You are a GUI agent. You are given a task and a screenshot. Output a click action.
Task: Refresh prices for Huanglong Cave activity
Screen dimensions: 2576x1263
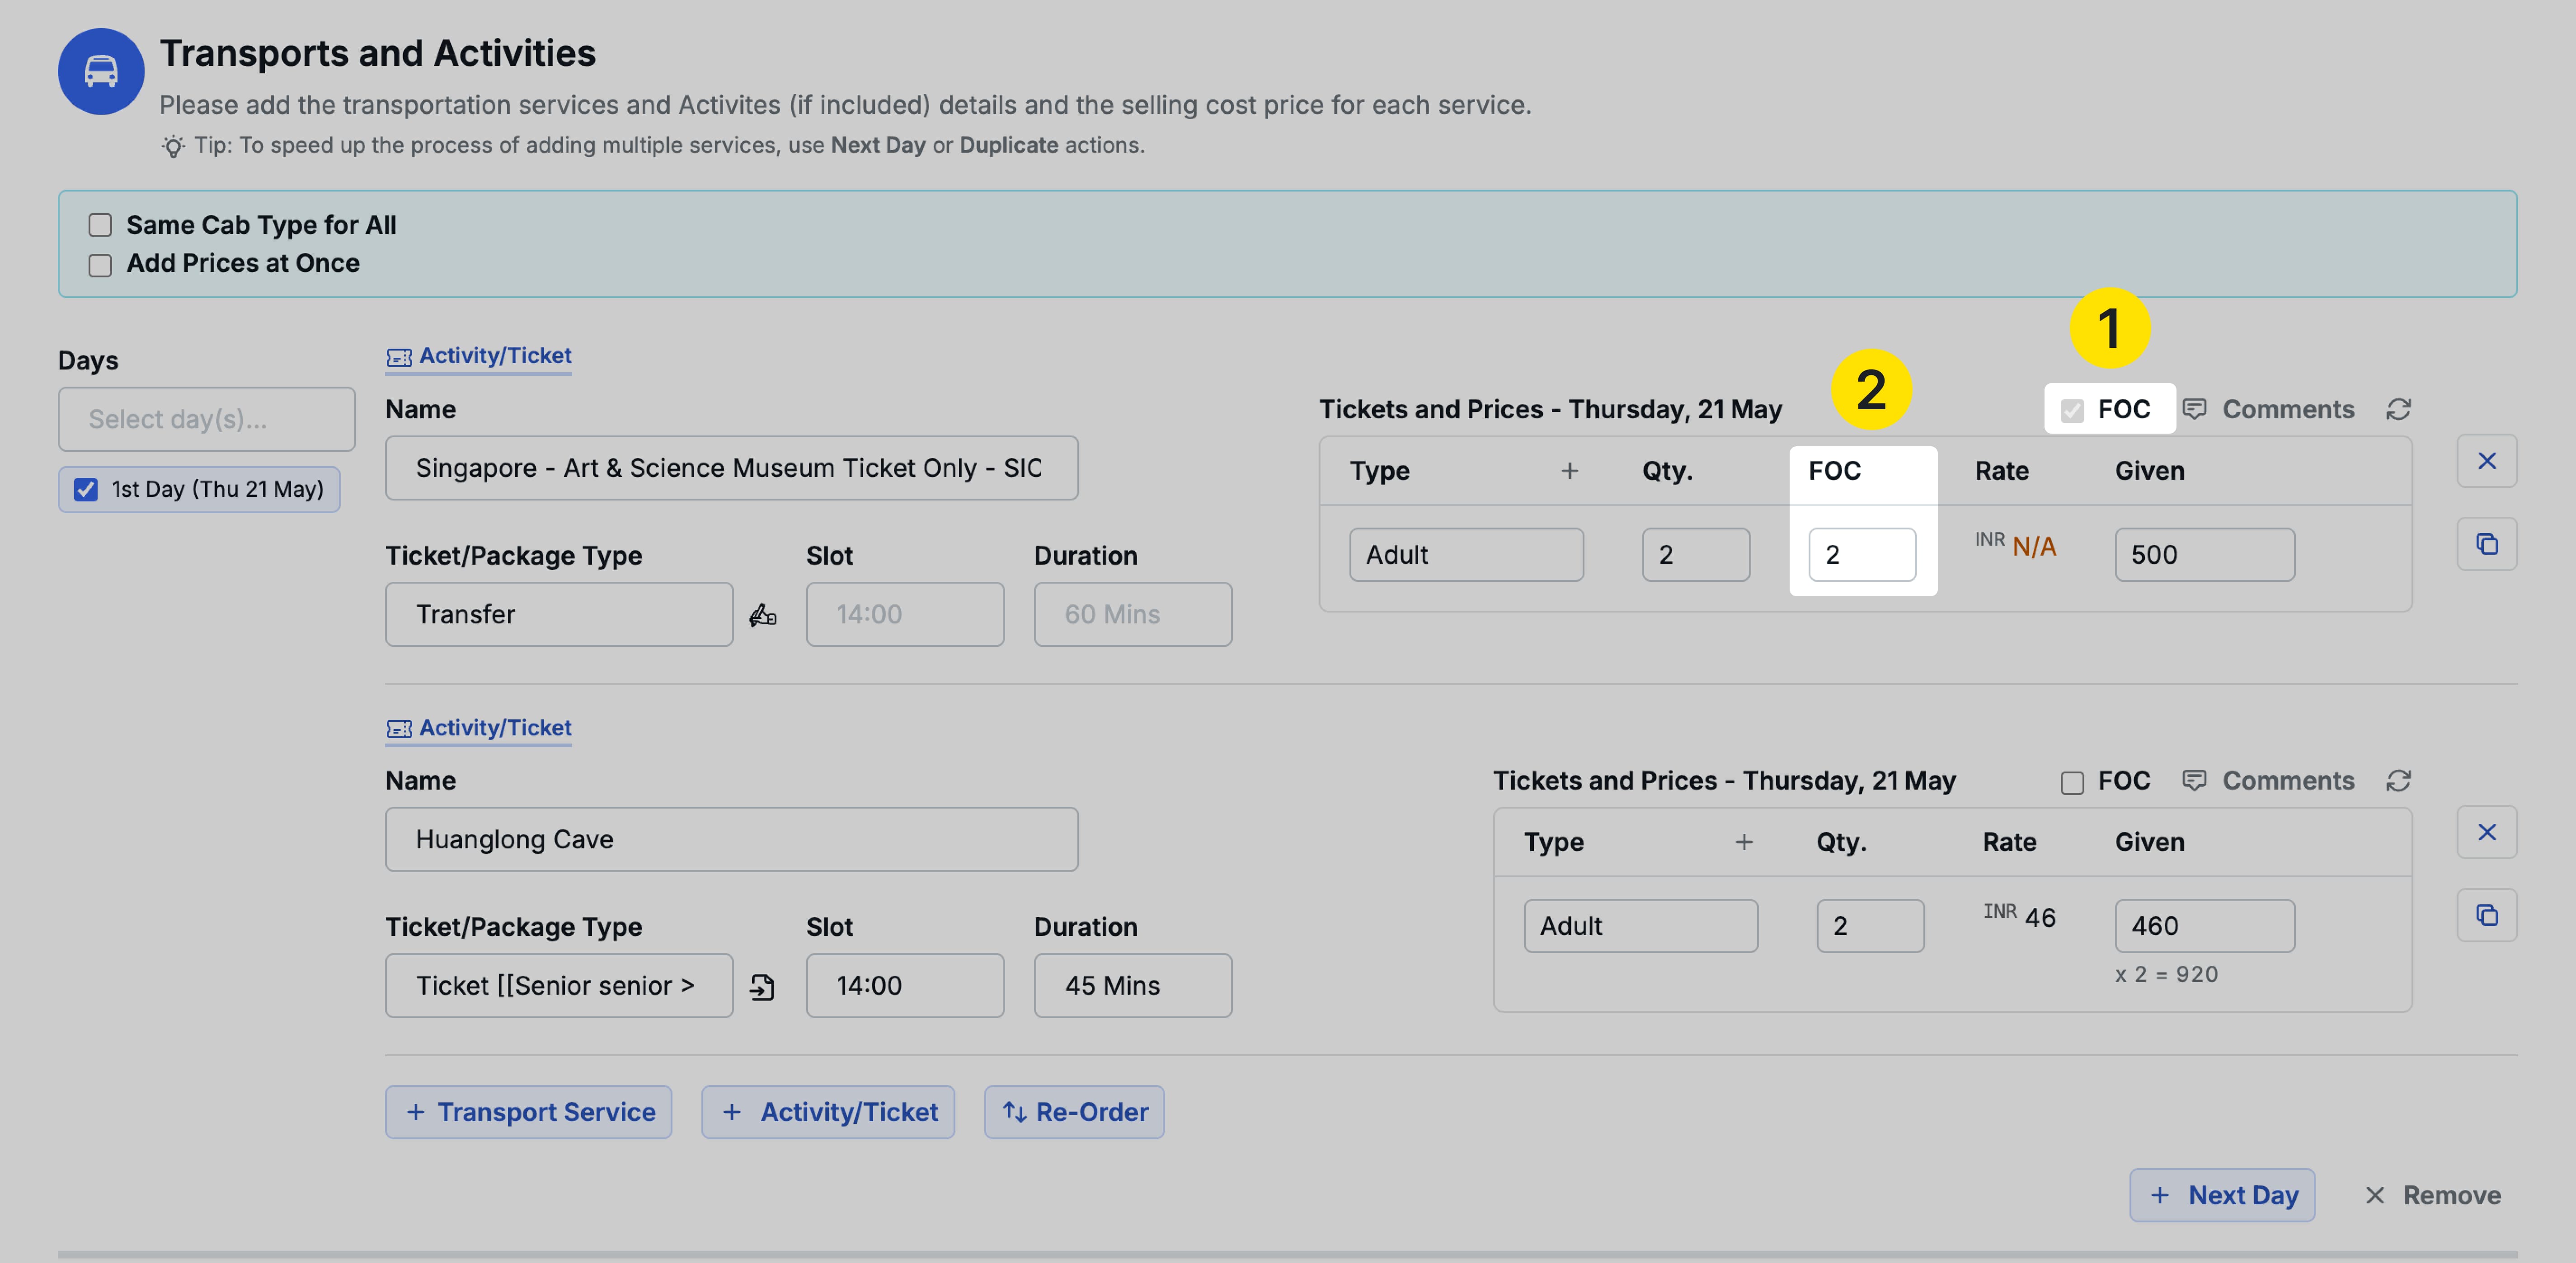2399,781
